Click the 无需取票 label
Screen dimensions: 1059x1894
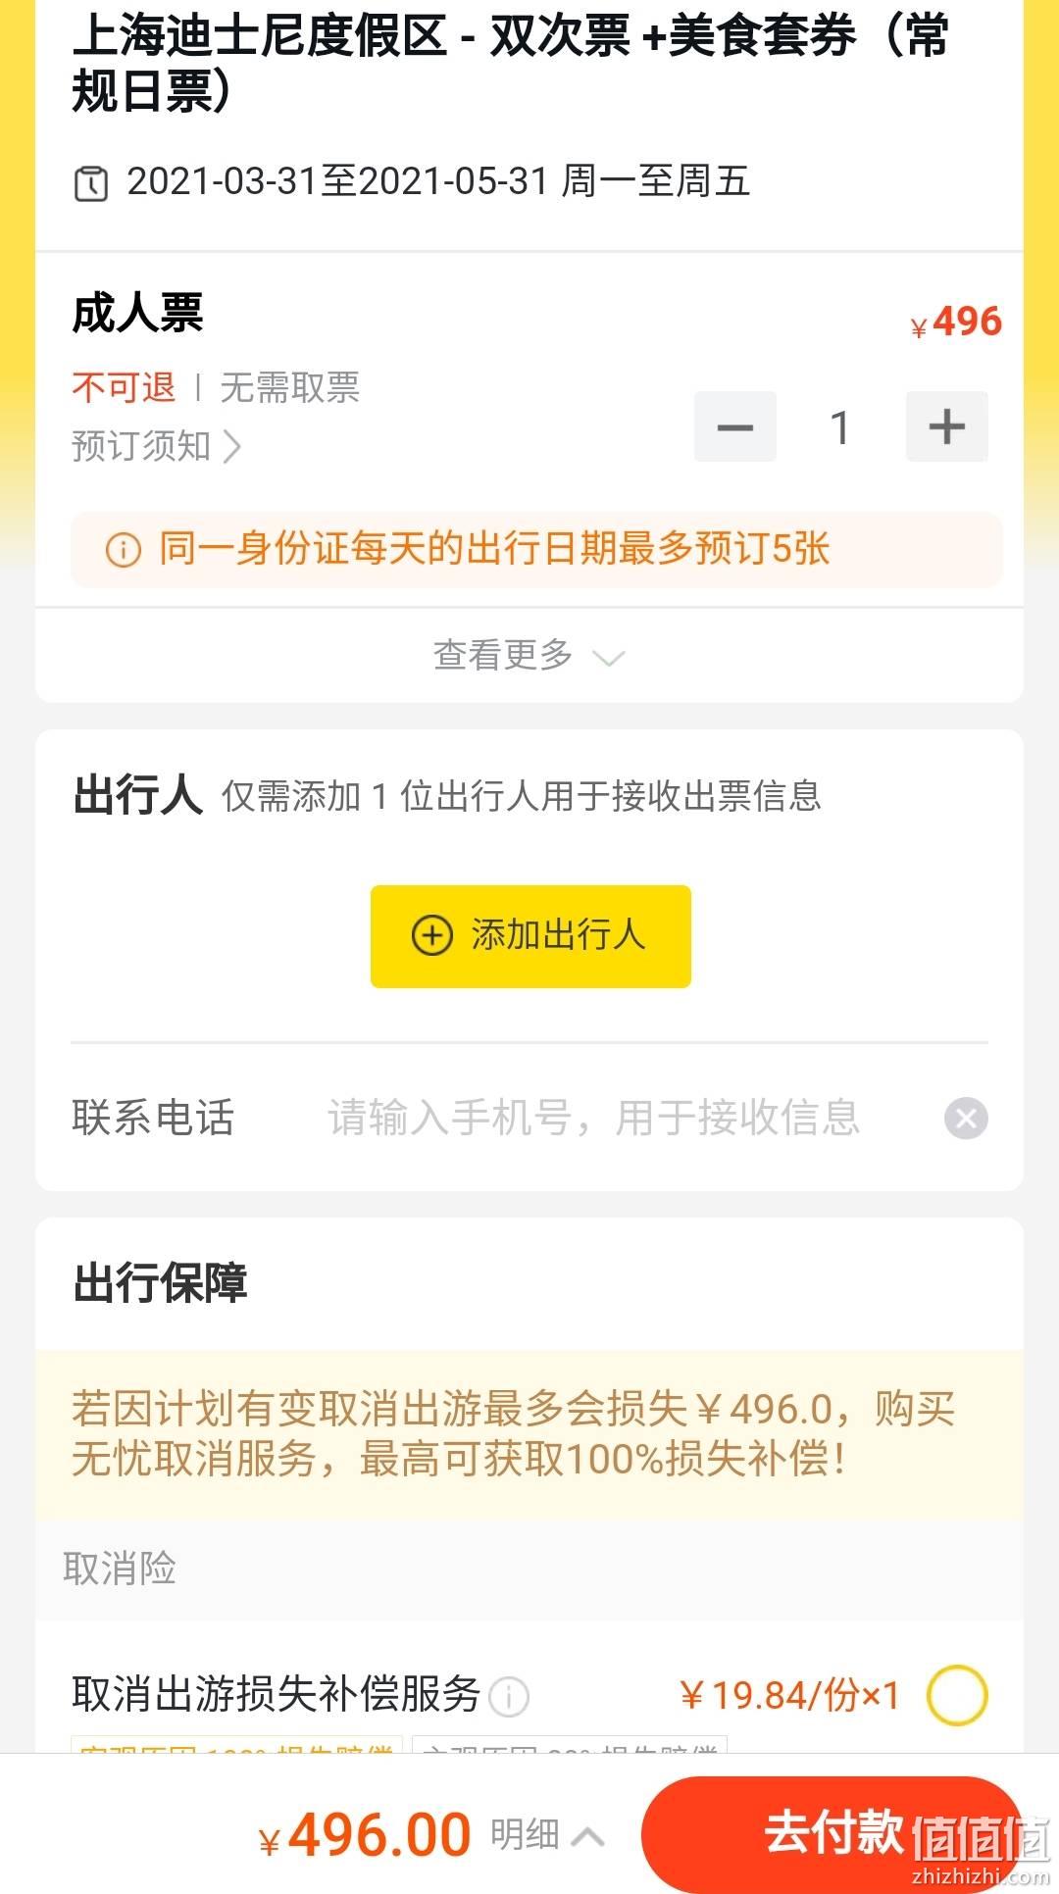pos(290,387)
